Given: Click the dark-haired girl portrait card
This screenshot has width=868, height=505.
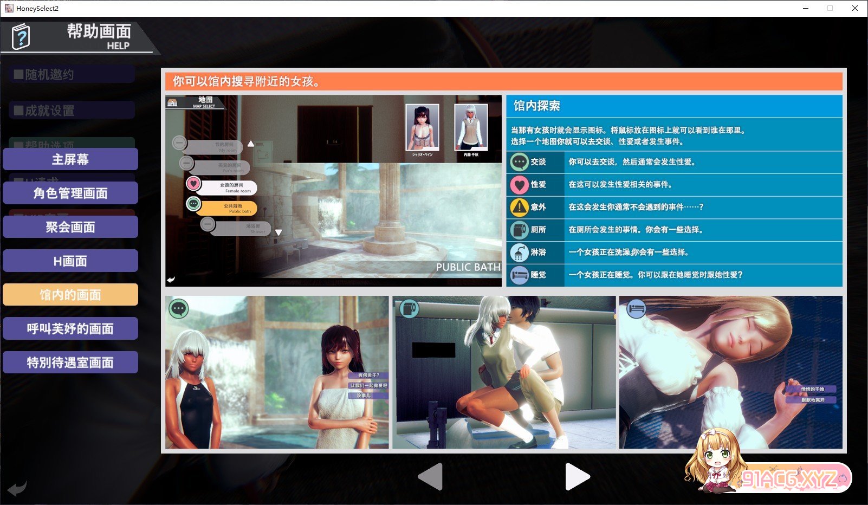Looking at the screenshot, I should pyautogui.click(x=422, y=127).
